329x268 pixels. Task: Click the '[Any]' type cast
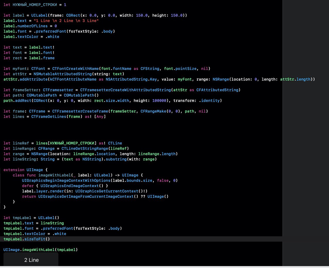(x=100, y=117)
